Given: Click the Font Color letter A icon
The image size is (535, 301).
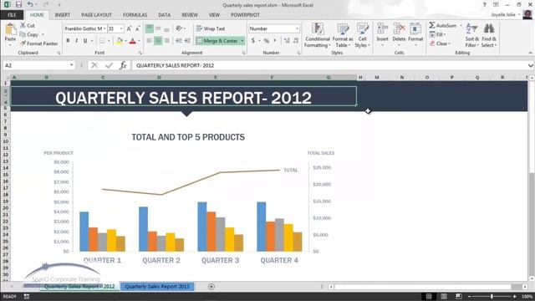Looking at the screenshot, I should [133, 41].
